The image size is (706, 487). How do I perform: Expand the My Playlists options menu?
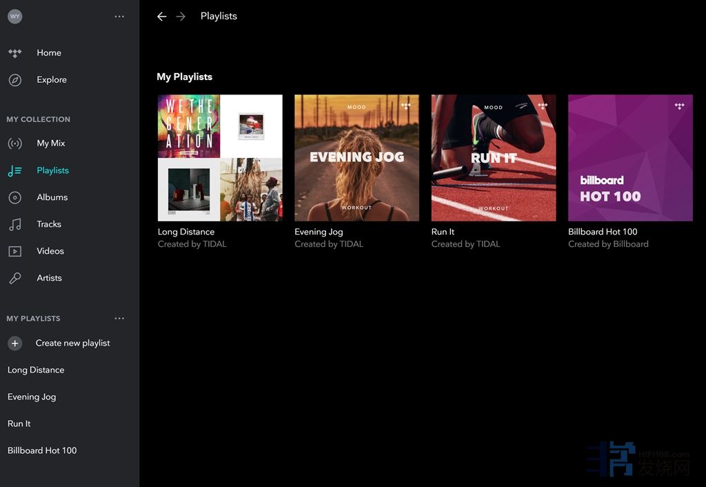[x=119, y=319]
